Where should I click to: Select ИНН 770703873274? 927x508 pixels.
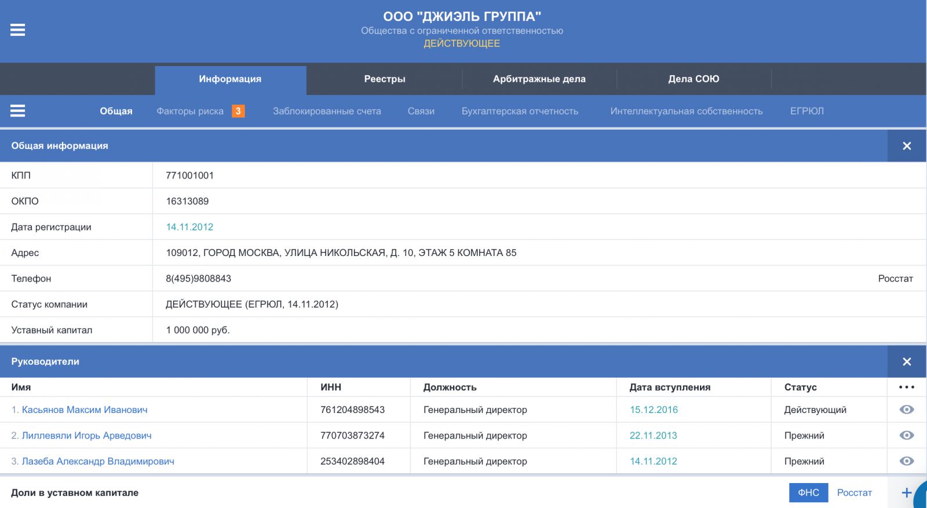pyautogui.click(x=352, y=436)
